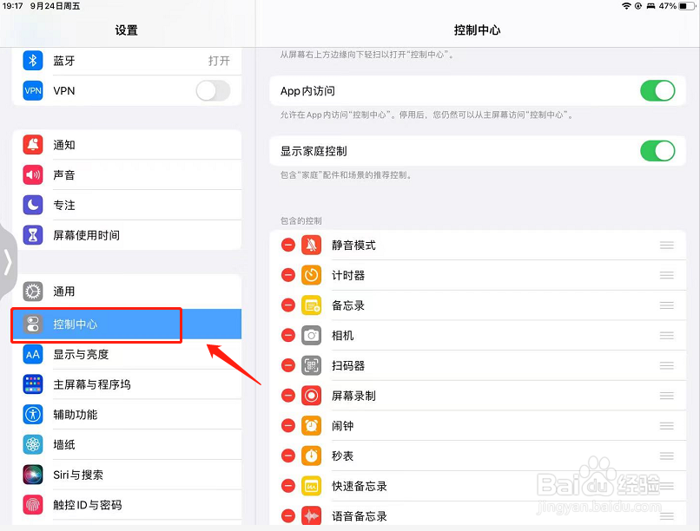Click the 墙纸 flower icon

(x=33, y=444)
